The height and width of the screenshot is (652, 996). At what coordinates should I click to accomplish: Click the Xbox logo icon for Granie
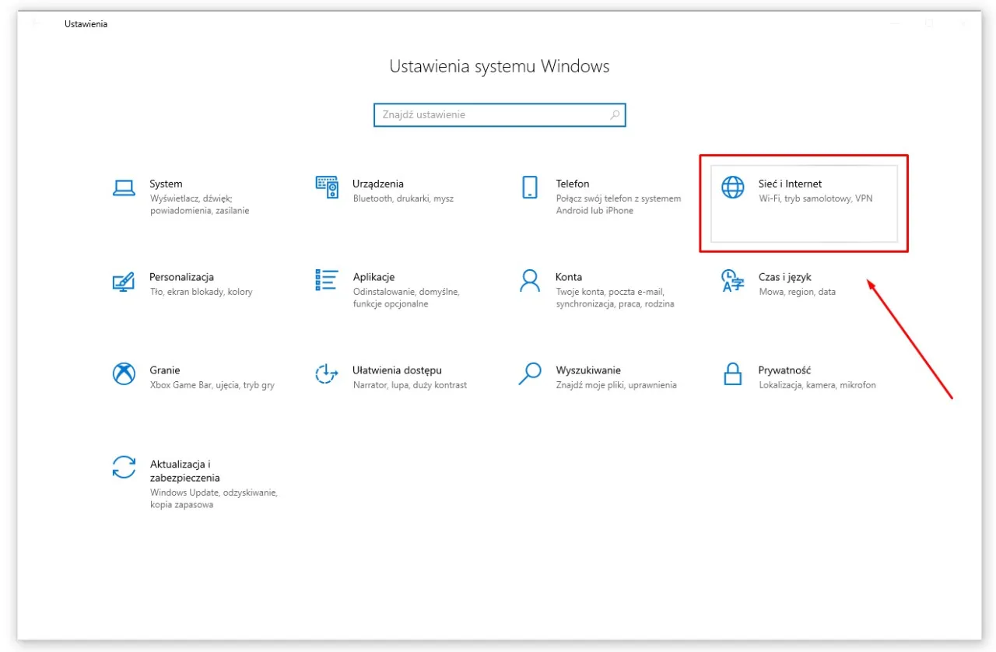click(x=124, y=374)
